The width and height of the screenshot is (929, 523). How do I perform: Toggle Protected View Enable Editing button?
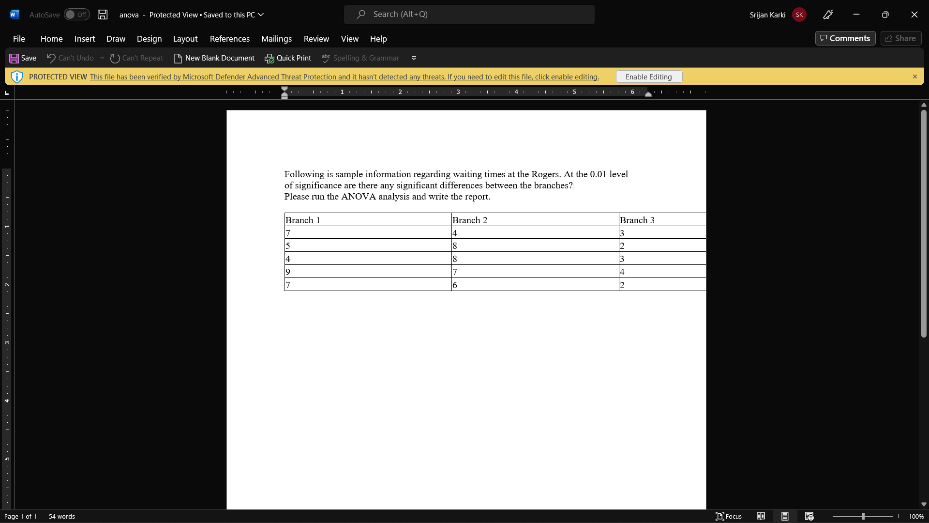pyautogui.click(x=648, y=76)
